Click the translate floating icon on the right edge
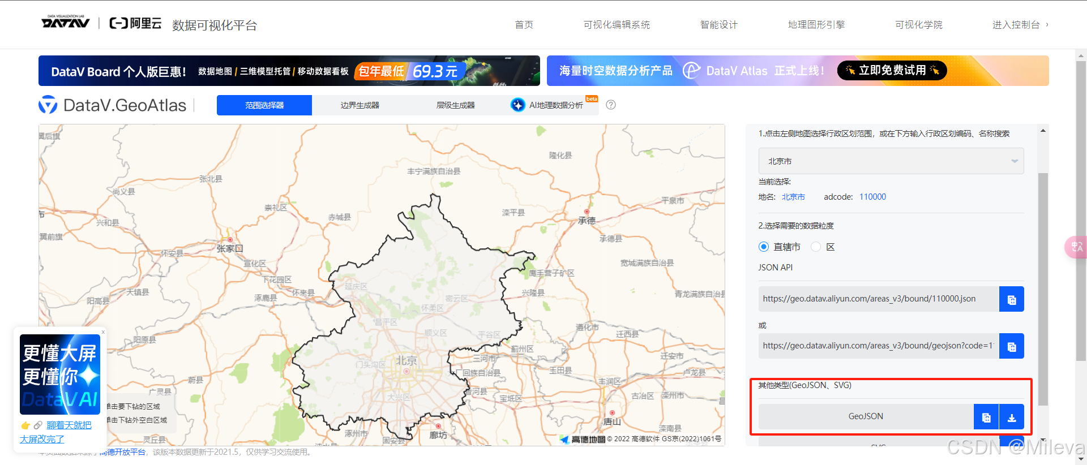The image size is (1087, 465). pyautogui.click(x=1076, y=247)
